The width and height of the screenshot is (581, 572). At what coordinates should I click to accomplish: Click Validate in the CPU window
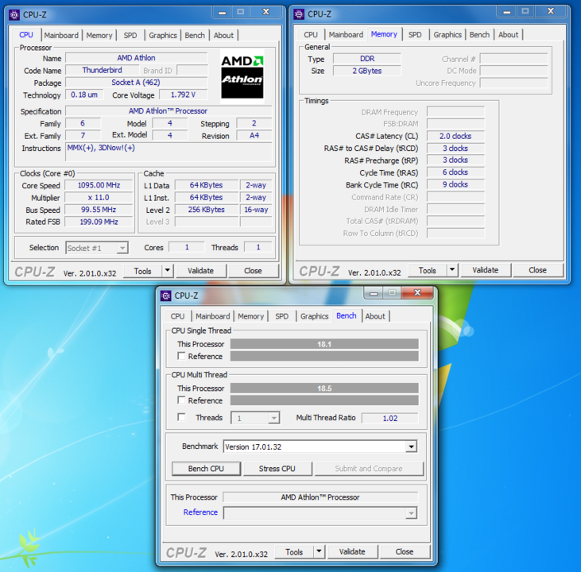coord(200,270)
